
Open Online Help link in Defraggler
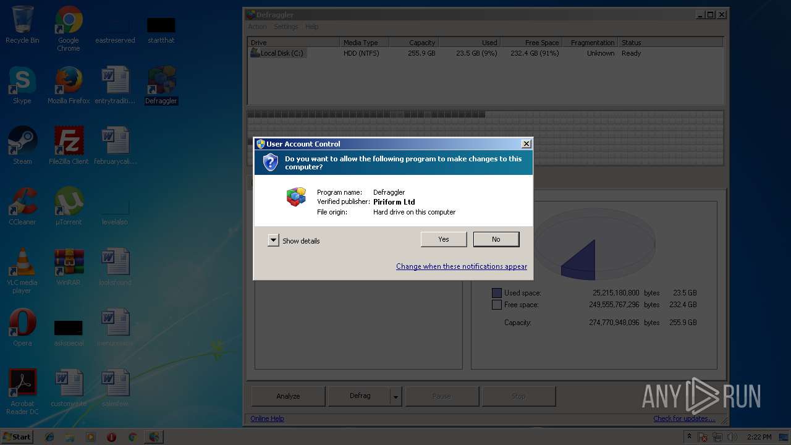[x=267, y=418]
